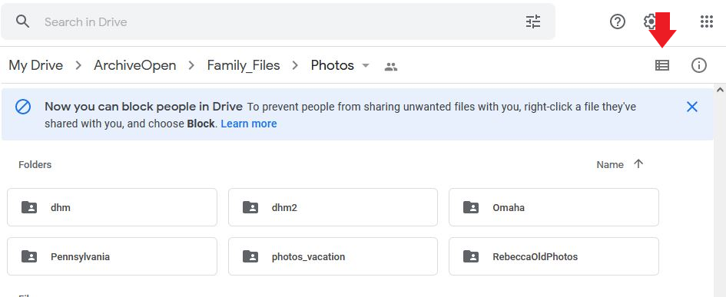This screenshot has width=726, height=297.
Task: Open search filter options icon
Action: (x=533, y=21)
